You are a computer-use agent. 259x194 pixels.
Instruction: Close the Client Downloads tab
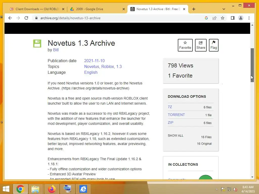(x=63, y=9)
